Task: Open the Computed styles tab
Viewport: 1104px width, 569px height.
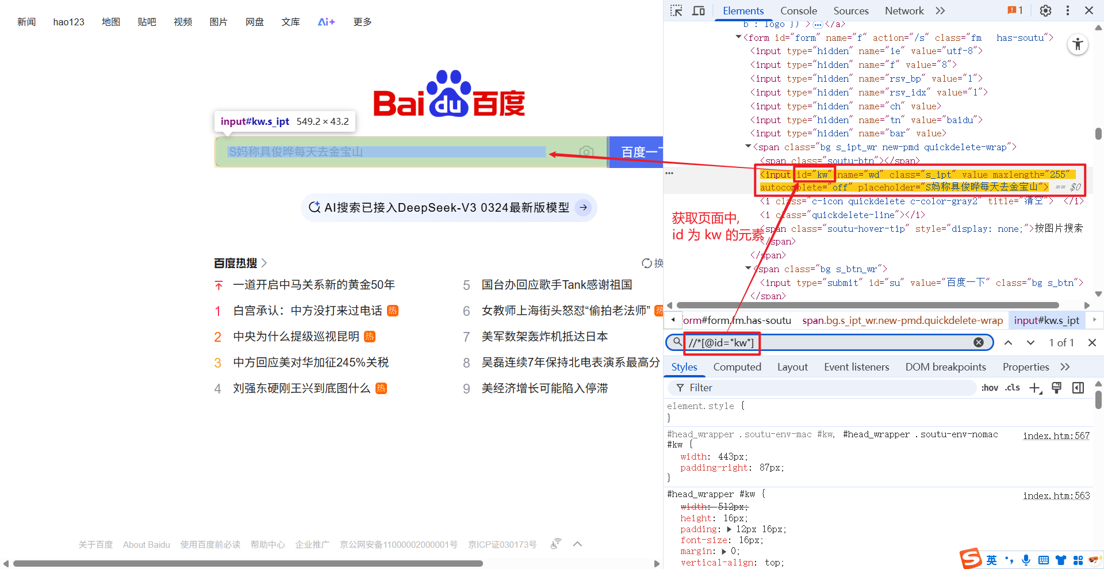Action: click(737, 366)
